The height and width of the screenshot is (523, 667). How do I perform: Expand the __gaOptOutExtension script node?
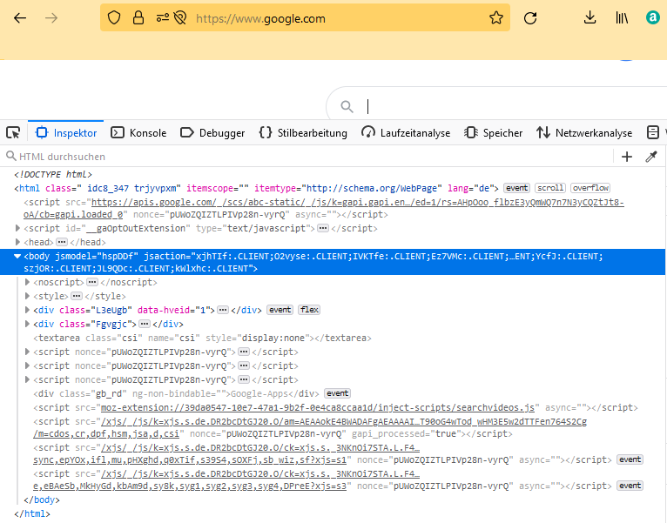(17, 228)
